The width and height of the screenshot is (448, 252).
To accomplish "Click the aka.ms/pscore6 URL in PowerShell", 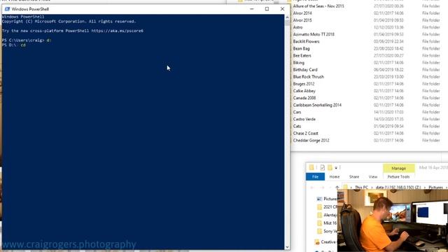I will coord(117,31).
